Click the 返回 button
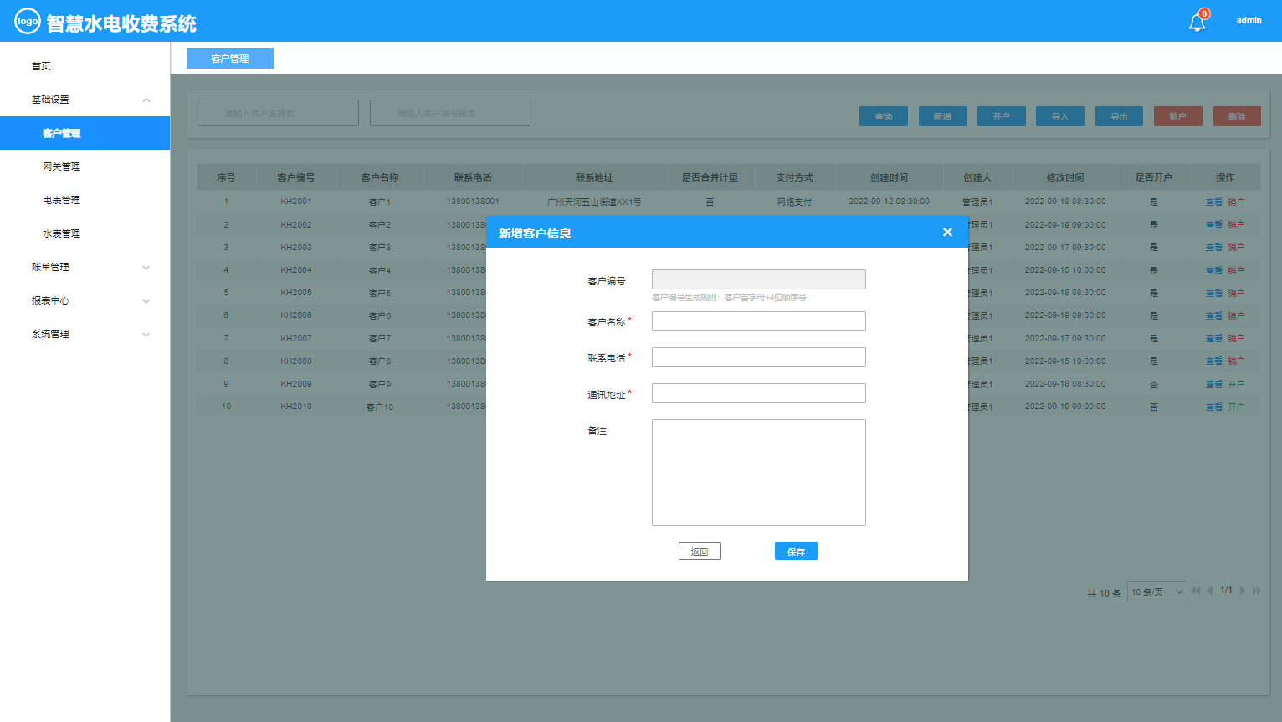This screenshot has width=1282, height=722. [700, 551]
